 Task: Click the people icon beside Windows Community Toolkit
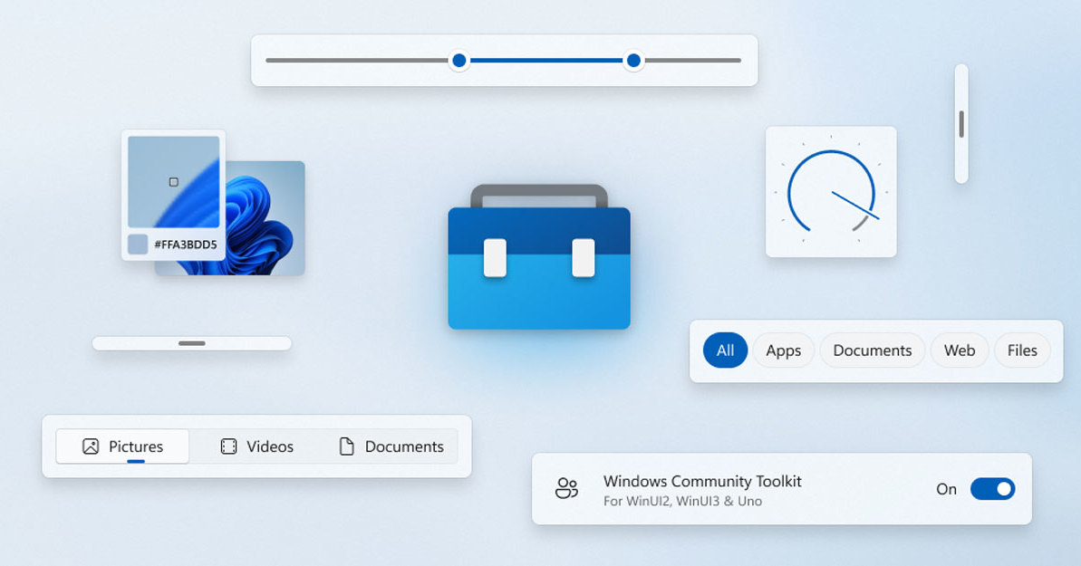tap(566, 488)
